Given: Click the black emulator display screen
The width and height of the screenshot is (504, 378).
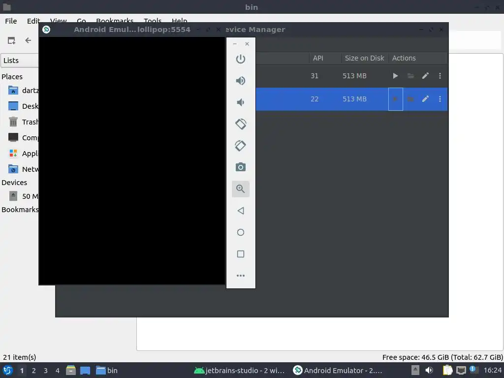Looking at the screenshot, I should (132, 161).
